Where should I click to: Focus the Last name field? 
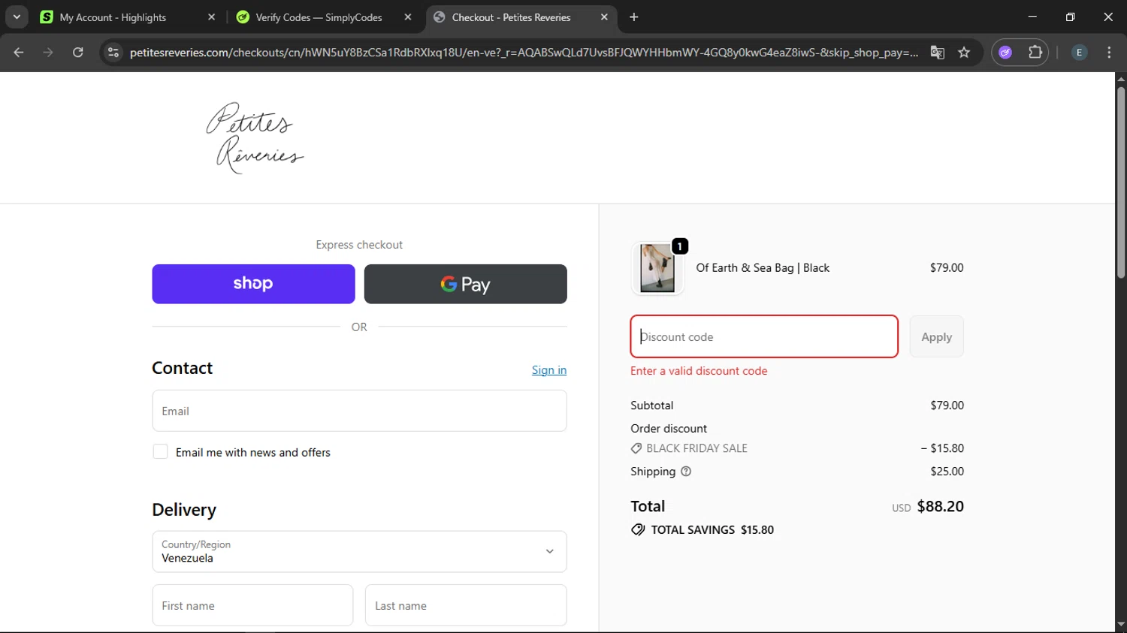tap(466, 605)
